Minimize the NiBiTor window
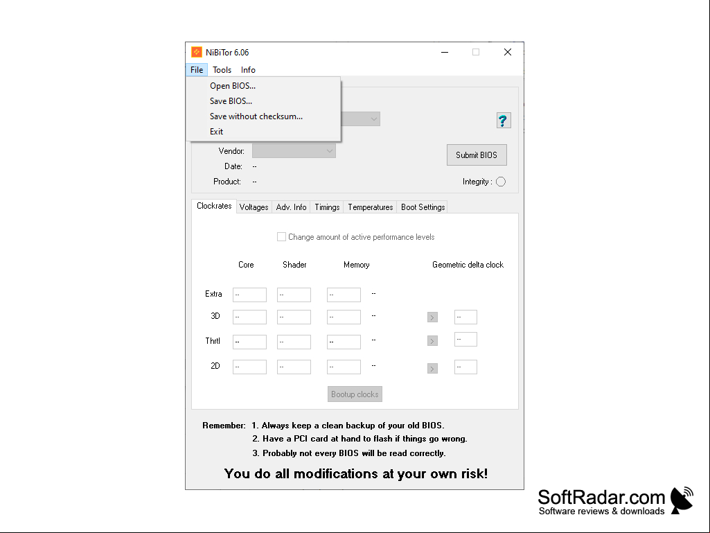710x533 pixels. pyautogui.click(x=445, y=52)
